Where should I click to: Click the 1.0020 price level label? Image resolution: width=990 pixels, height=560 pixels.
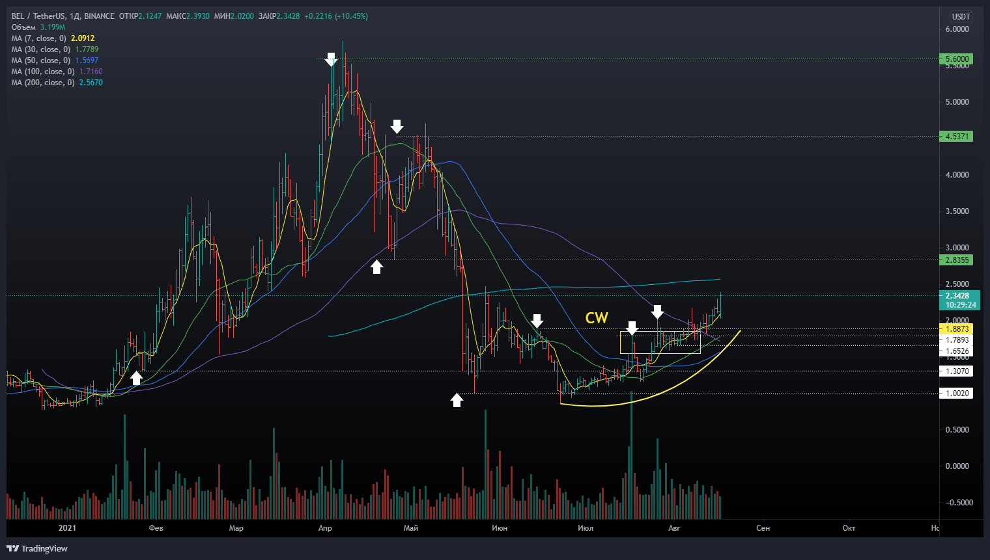[x=957, y=393]
